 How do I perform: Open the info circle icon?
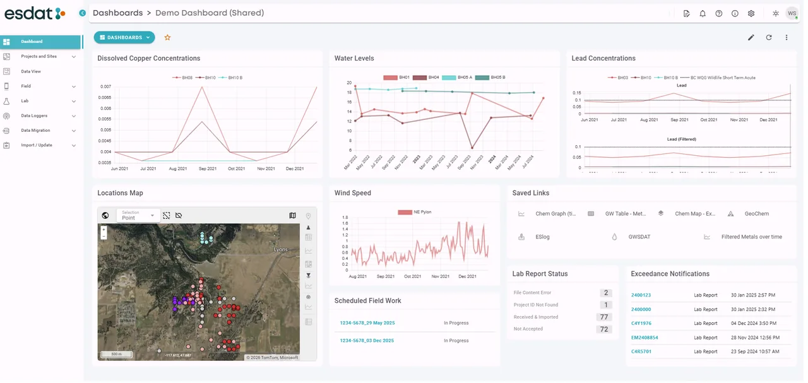[x=735, y=13]
